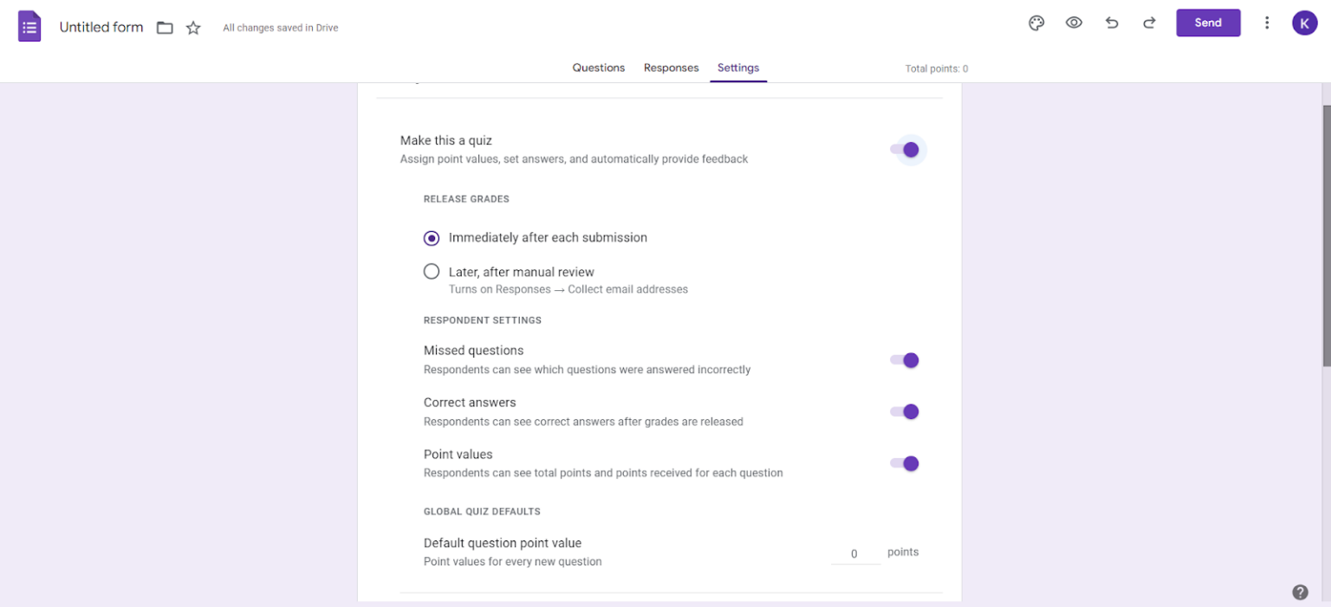This screenshot has width=1331, height=607.
Task: Move the form with the folder icon
Action: coord(165,27)
